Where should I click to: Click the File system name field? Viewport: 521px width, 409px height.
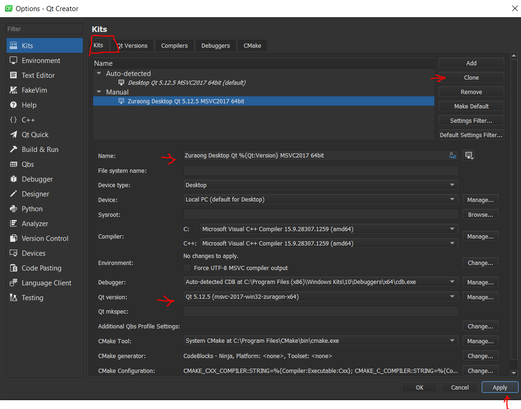tap(320, 170)
